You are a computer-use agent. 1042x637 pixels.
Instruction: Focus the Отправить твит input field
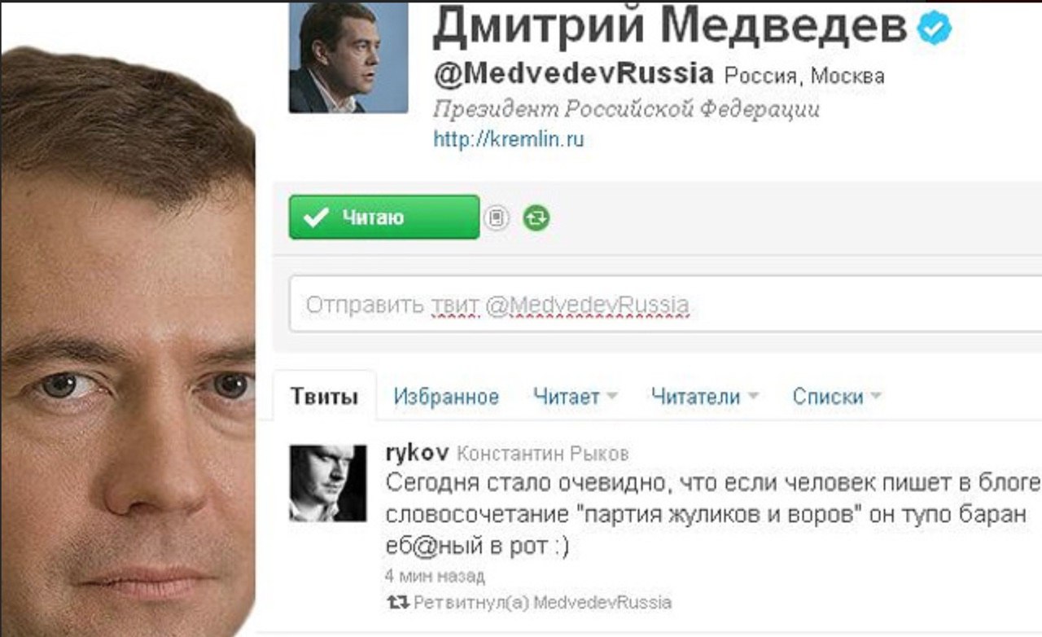tap(666, 305)
